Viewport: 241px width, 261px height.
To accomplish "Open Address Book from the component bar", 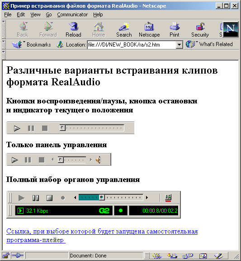I will point(203,256).
